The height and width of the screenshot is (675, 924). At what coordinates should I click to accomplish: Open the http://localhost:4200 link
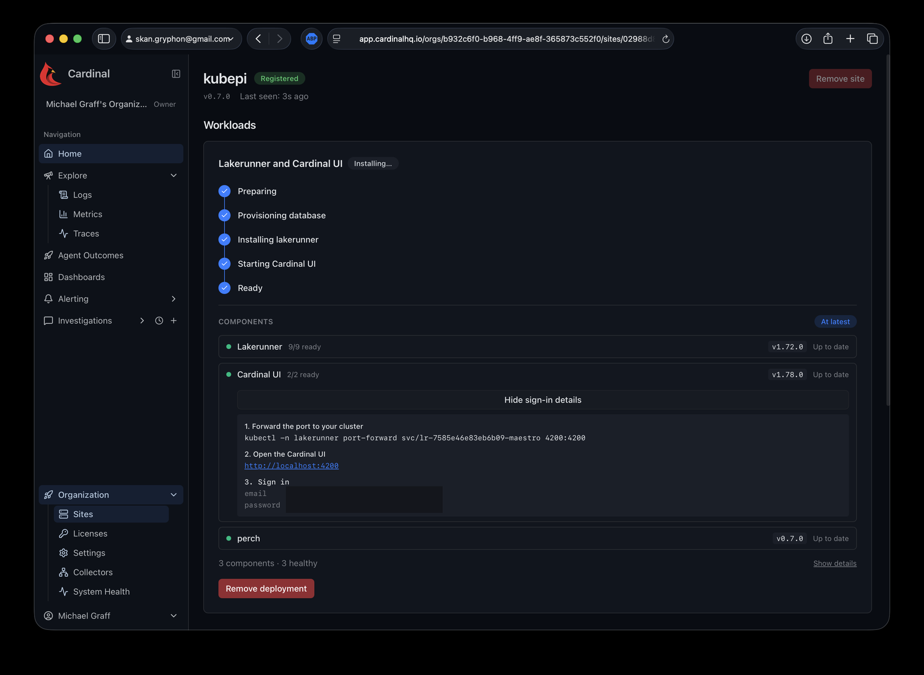[292, 465]
